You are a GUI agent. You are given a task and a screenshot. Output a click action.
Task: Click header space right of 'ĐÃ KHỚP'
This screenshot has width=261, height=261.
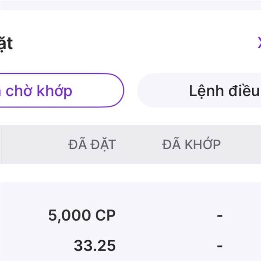[244, 144]
